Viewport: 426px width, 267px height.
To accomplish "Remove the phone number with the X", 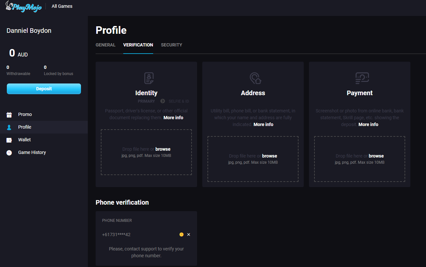I will point(189,234).
